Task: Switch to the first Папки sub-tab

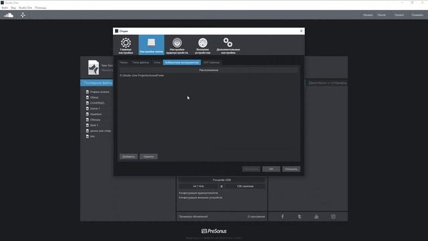Action: [x=124, y=62]
